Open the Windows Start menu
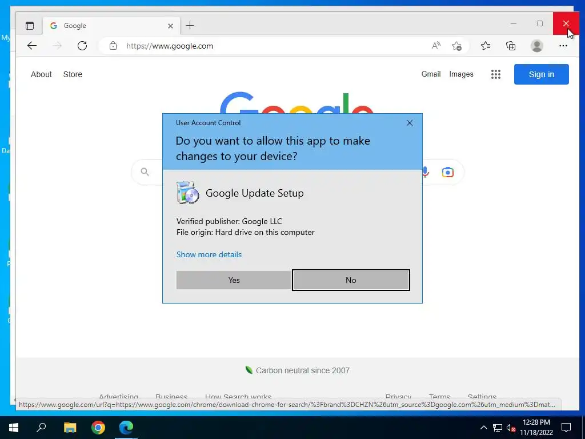The height and width of the screenshot is (439, 585). [14, 428]
